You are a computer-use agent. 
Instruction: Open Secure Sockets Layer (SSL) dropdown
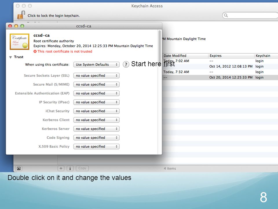pos(96,75)
